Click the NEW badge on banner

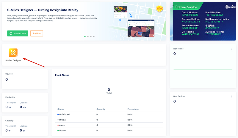[x=159, y=9]
